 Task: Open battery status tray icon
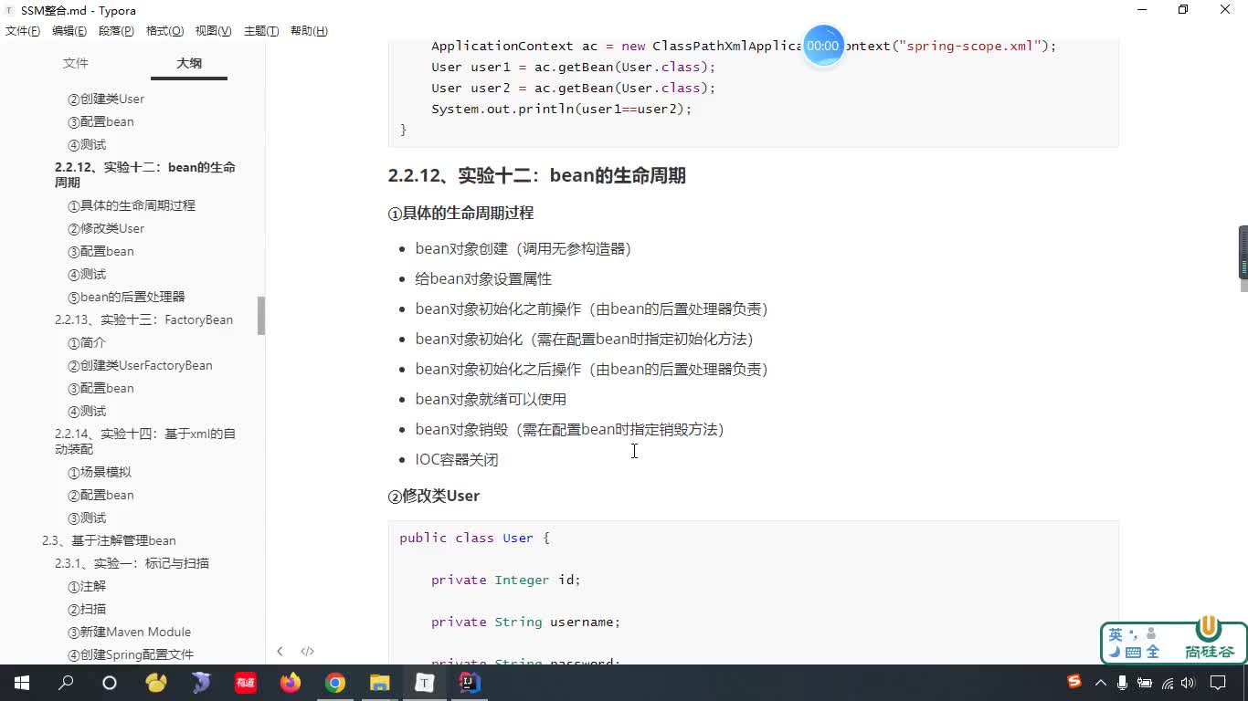[1145, 683]
